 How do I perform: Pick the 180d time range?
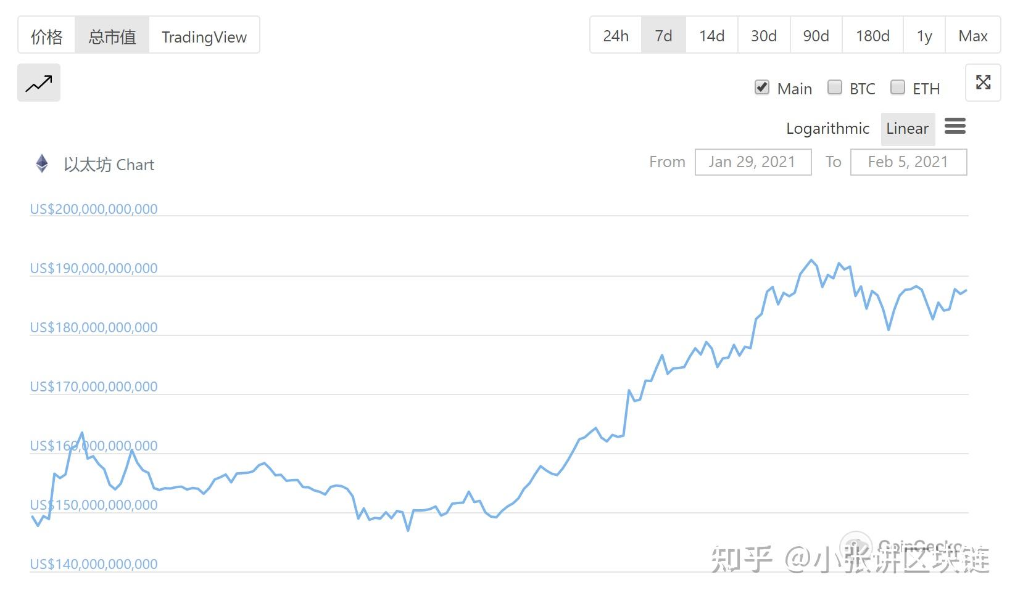coord(872,36)
